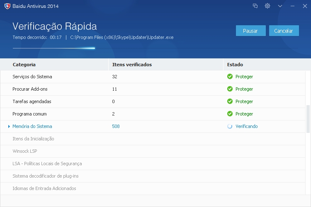Click the Verificação Rápida heading

point(55,26)
